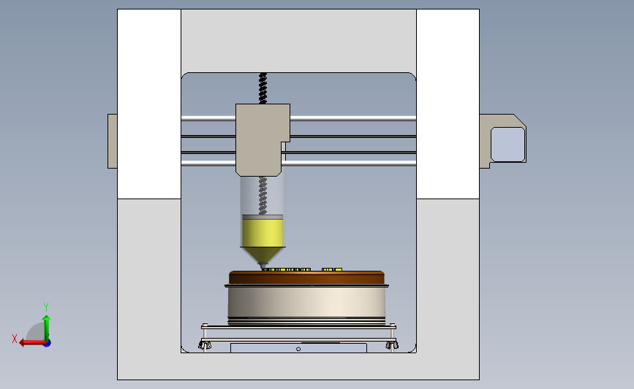Viewport: 634px width, 389px height.
Task: Select the motor housing on the frame's right side
Action: point(502,141)
